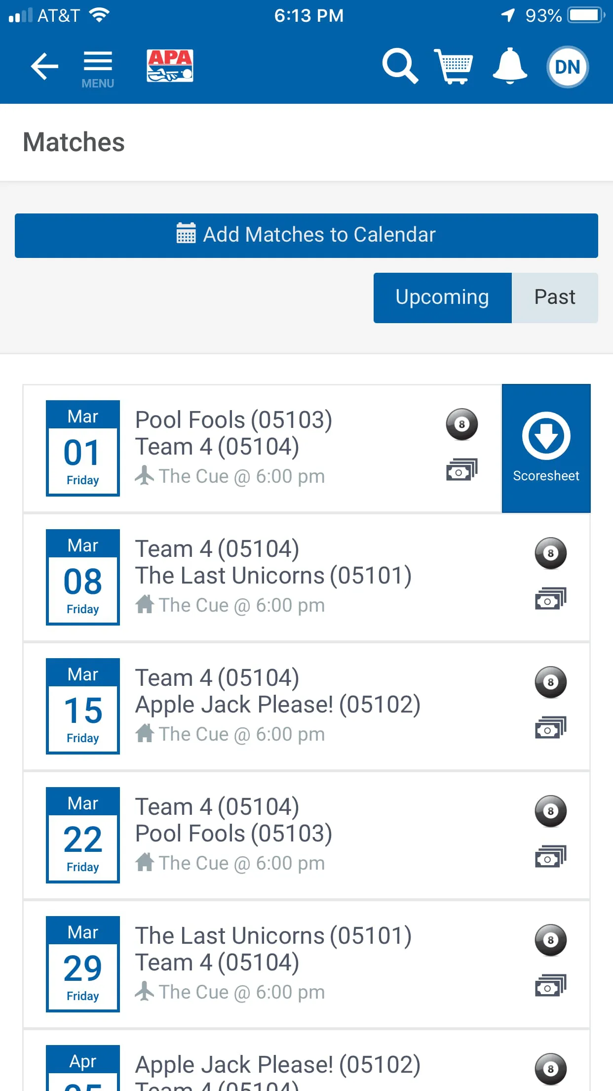This screenshot has width=613, height=1091.
Task: Open the shopping cart
Action: pyautogui.click(x=454, y=66)
